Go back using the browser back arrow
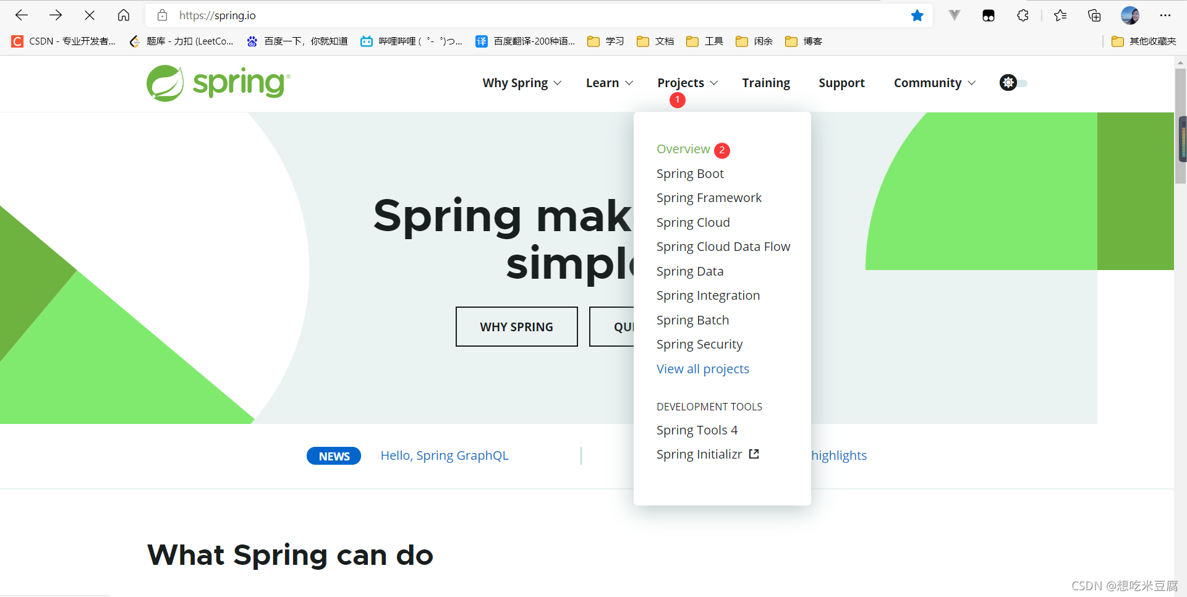 point(22,15)
